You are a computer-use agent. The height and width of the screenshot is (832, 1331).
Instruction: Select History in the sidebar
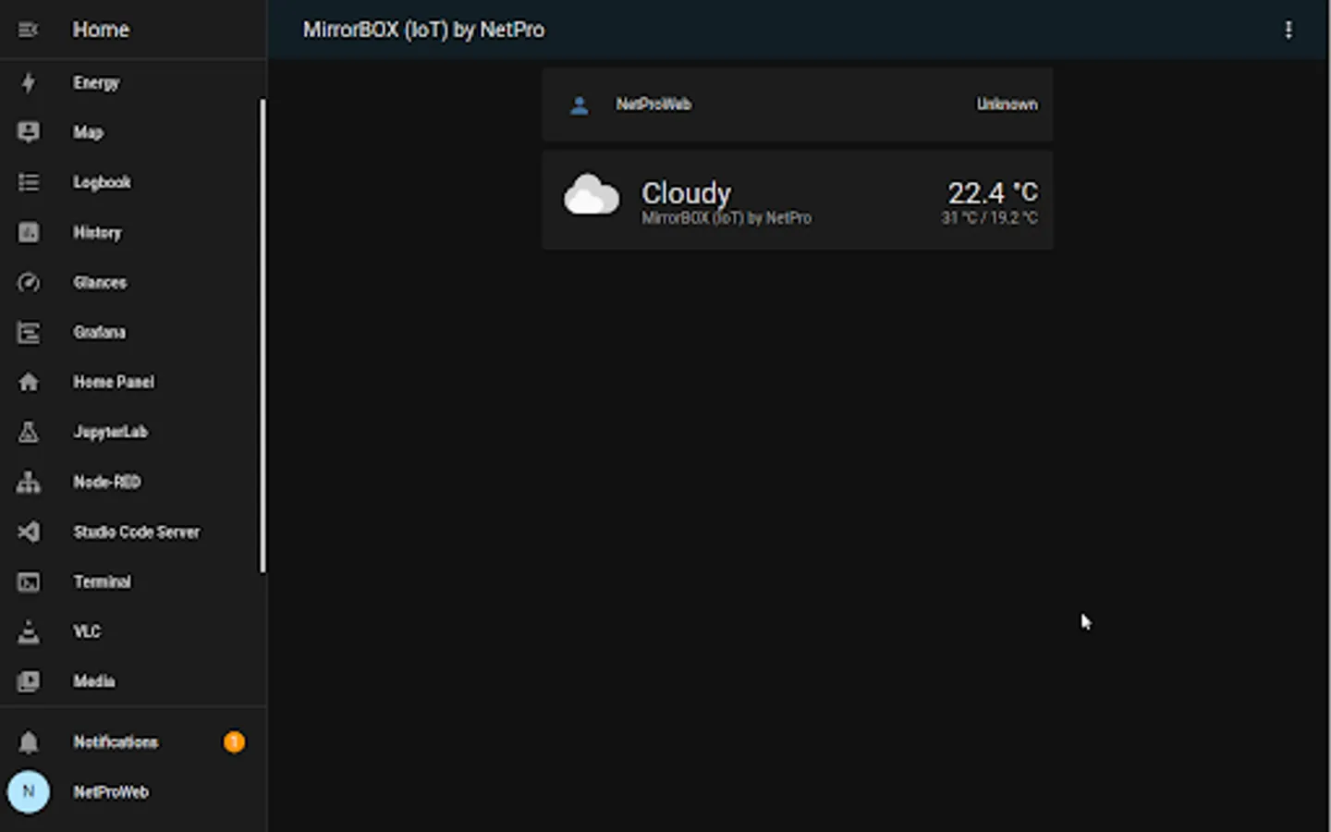pyautogui.click(x=97, y=232)
